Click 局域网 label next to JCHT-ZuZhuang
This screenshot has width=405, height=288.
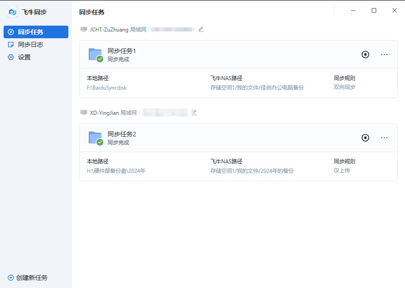[x=138, y=30]
